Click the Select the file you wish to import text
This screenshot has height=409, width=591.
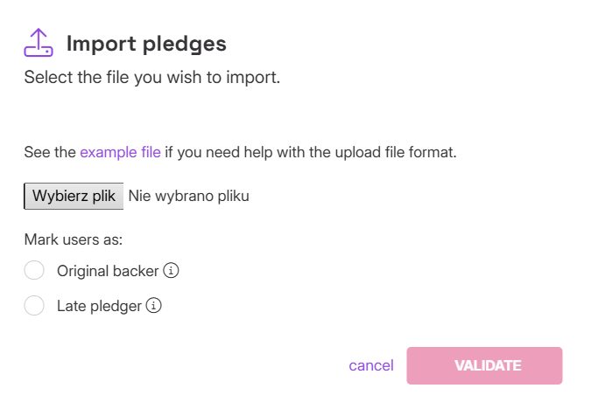pos(151,78)
